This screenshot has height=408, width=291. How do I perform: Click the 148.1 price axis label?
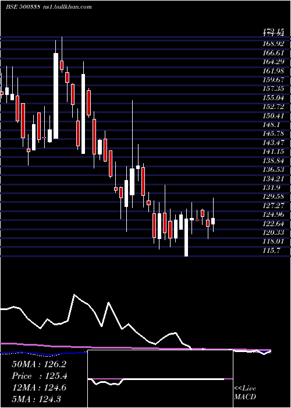pyautogui.click(x=271, y=125)
